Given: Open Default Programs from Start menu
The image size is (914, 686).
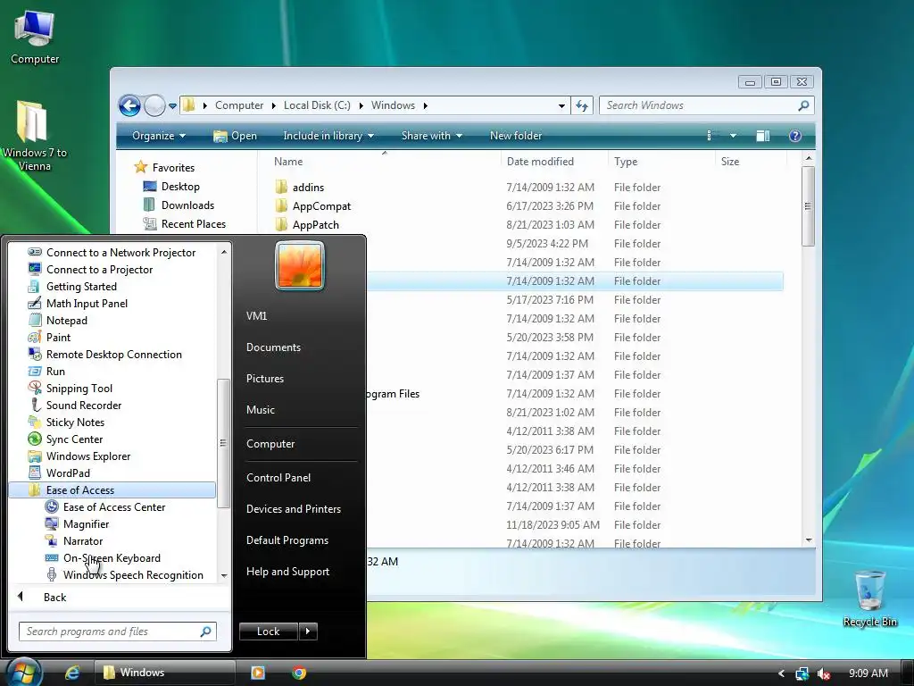Looking at the screenshot, I should coord(287,540).
